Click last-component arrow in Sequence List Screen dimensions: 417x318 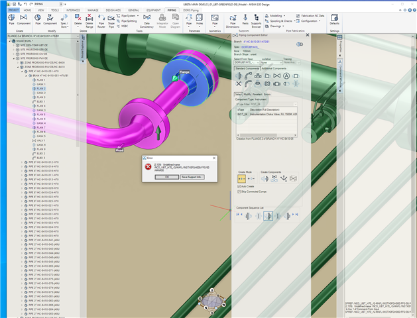coord(297,215)
